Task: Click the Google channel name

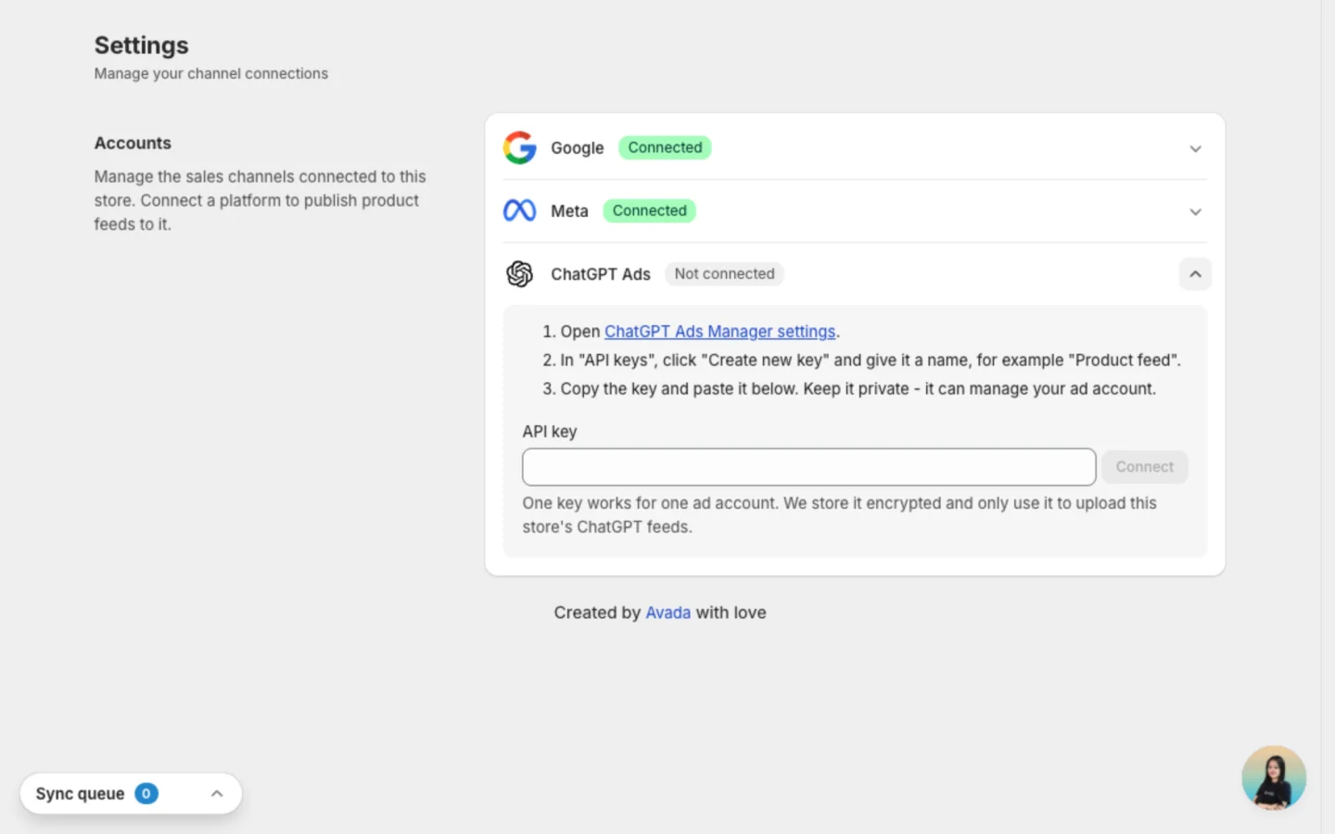Action: [x=577, y=148]
